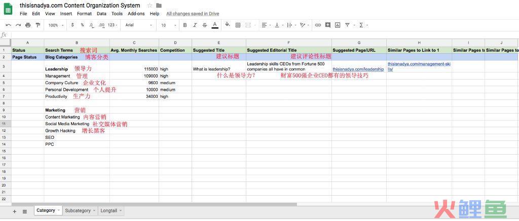Increase decimal places icon
This screenshot has height=221, width=519.
pyautogui.click(x=101, y=25)
